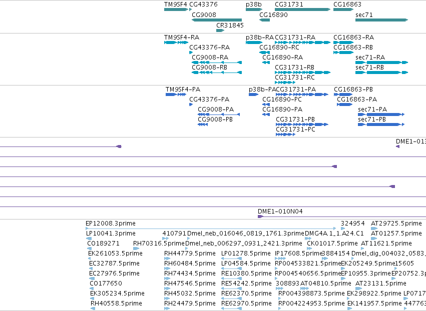The height and width of the screenshot is (311, 426).
Task: Select EST 410791 label
Action: [x=174, y=233]
